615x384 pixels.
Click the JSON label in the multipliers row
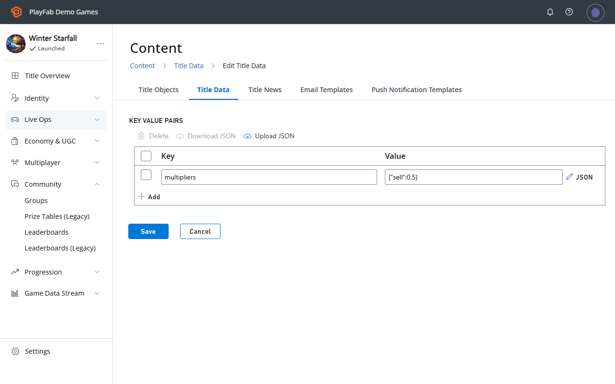[584, 177]
